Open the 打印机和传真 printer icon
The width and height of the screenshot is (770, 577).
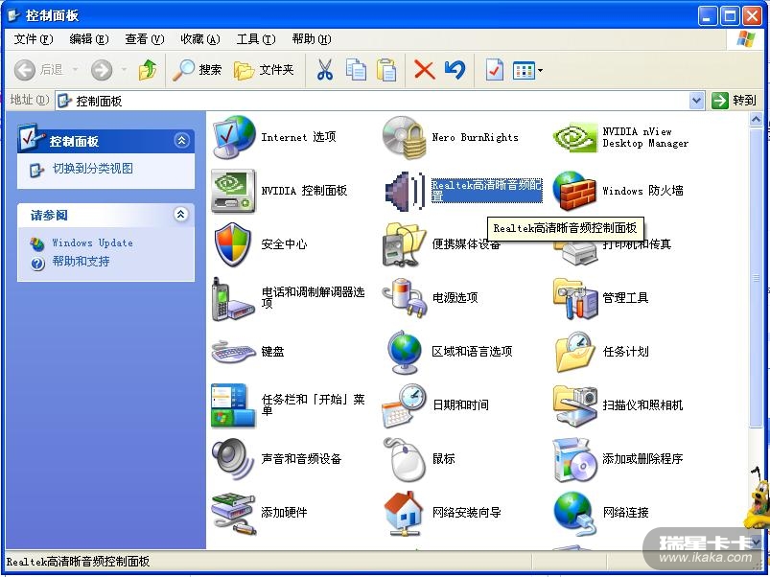(x=574, y=253)
